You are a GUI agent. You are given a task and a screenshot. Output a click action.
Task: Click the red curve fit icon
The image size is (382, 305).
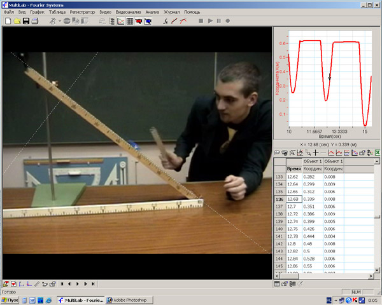(x=183, y=21)
